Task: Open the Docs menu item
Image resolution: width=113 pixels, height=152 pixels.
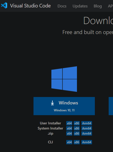Action: click(62, 6)
